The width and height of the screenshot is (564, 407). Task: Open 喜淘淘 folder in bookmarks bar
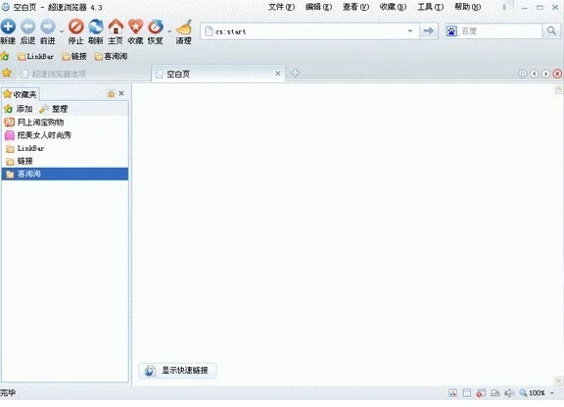point(112,56)
